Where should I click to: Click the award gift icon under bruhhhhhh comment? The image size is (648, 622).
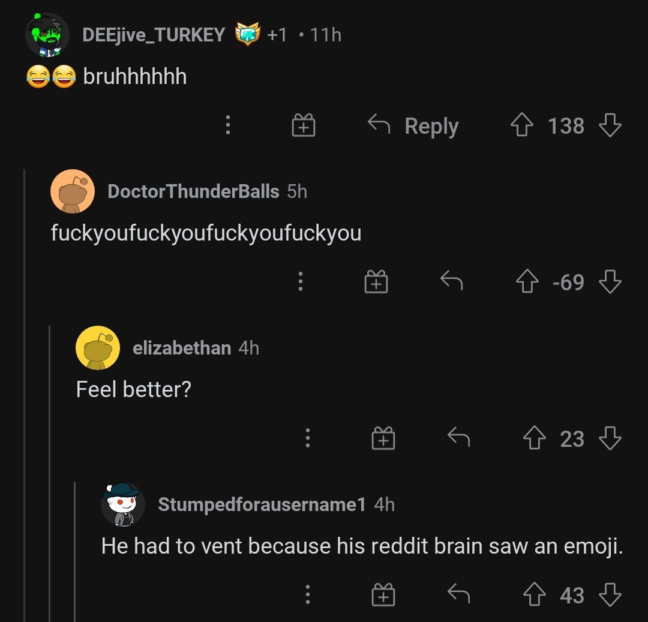[303, 125]
